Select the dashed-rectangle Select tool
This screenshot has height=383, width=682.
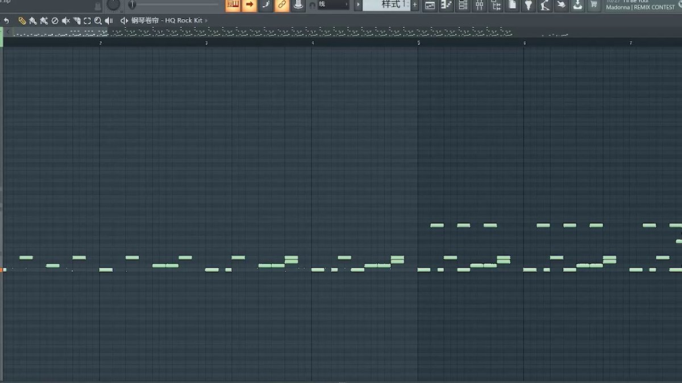tap(88, 20)
